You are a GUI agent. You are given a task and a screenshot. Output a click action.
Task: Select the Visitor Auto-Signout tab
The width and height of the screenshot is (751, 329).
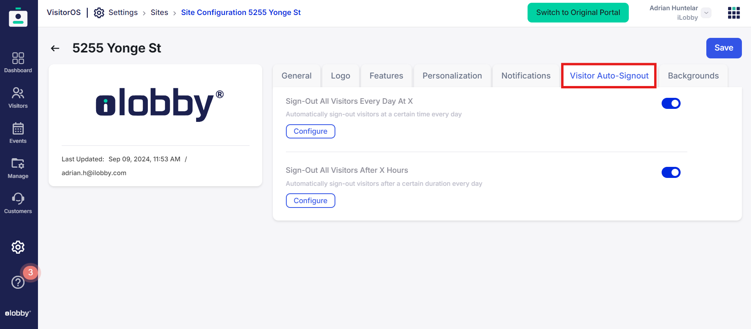tap(609, 76)
